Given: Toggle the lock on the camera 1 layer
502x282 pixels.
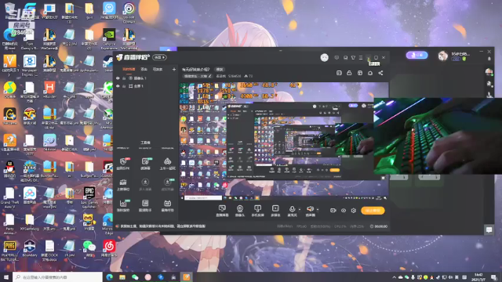Looking at the screenshot, I should point(124,78).
